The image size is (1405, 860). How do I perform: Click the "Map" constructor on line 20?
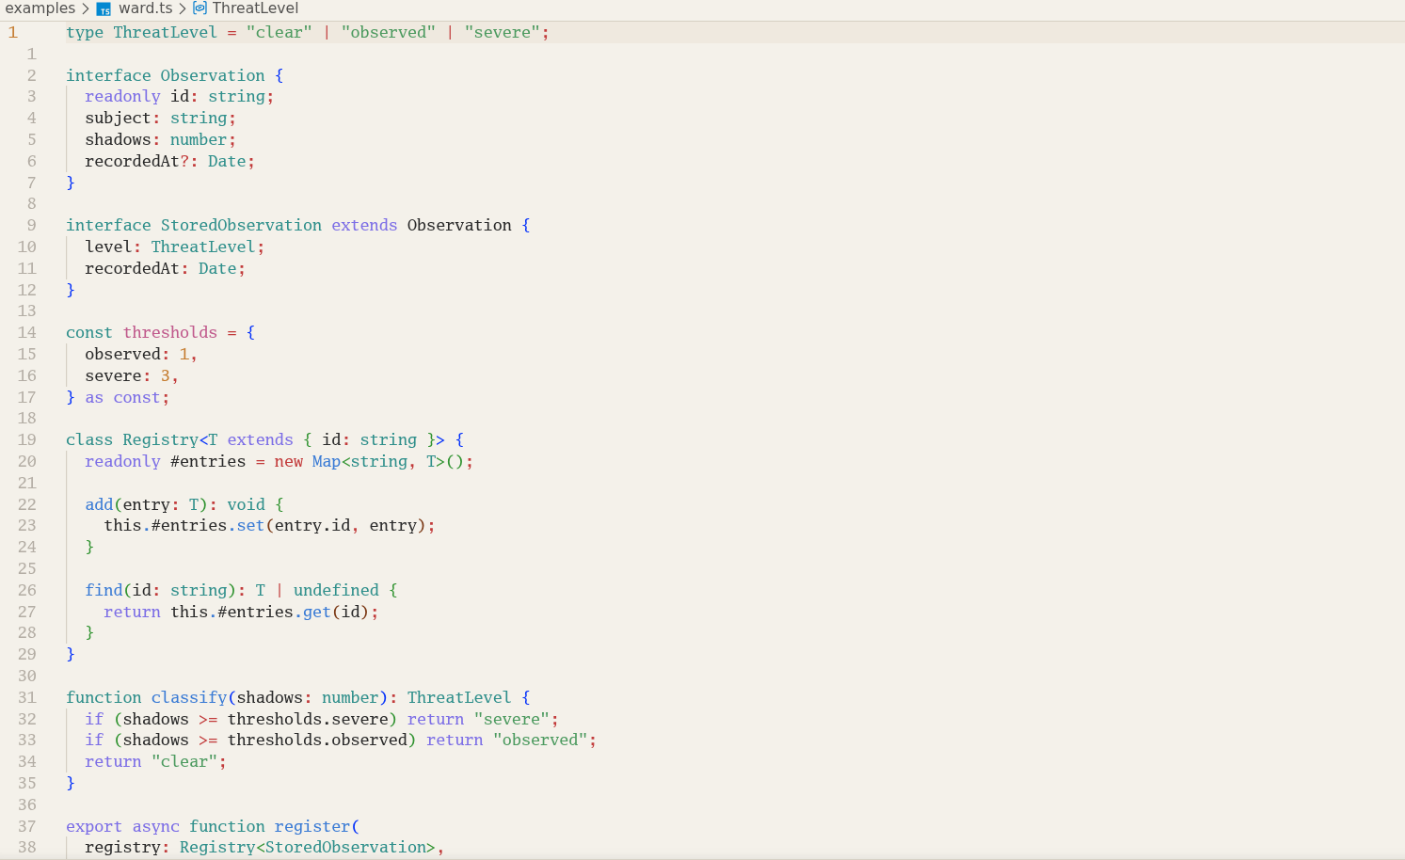coord(327,461)
